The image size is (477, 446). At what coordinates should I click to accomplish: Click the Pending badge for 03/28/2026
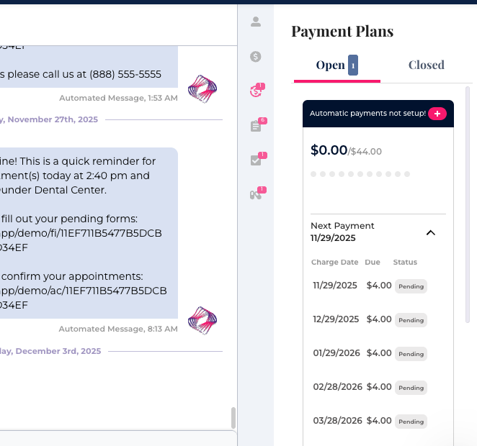(x=411, y=422)
